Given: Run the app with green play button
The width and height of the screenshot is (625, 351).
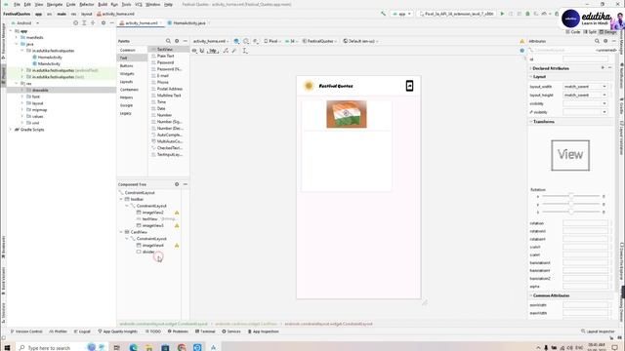Looking at the screenshot, I should coord(502,14).
